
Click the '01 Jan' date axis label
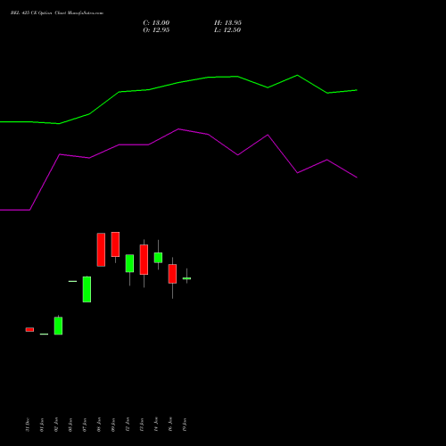point(42,425)
